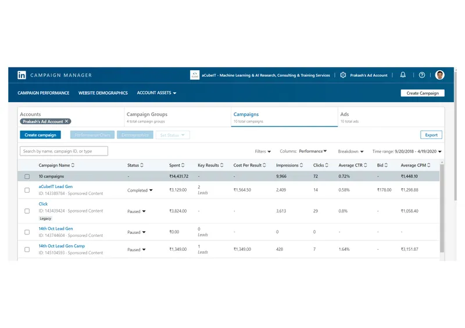Click the 9,966 total impressions value

pos(281,176)
